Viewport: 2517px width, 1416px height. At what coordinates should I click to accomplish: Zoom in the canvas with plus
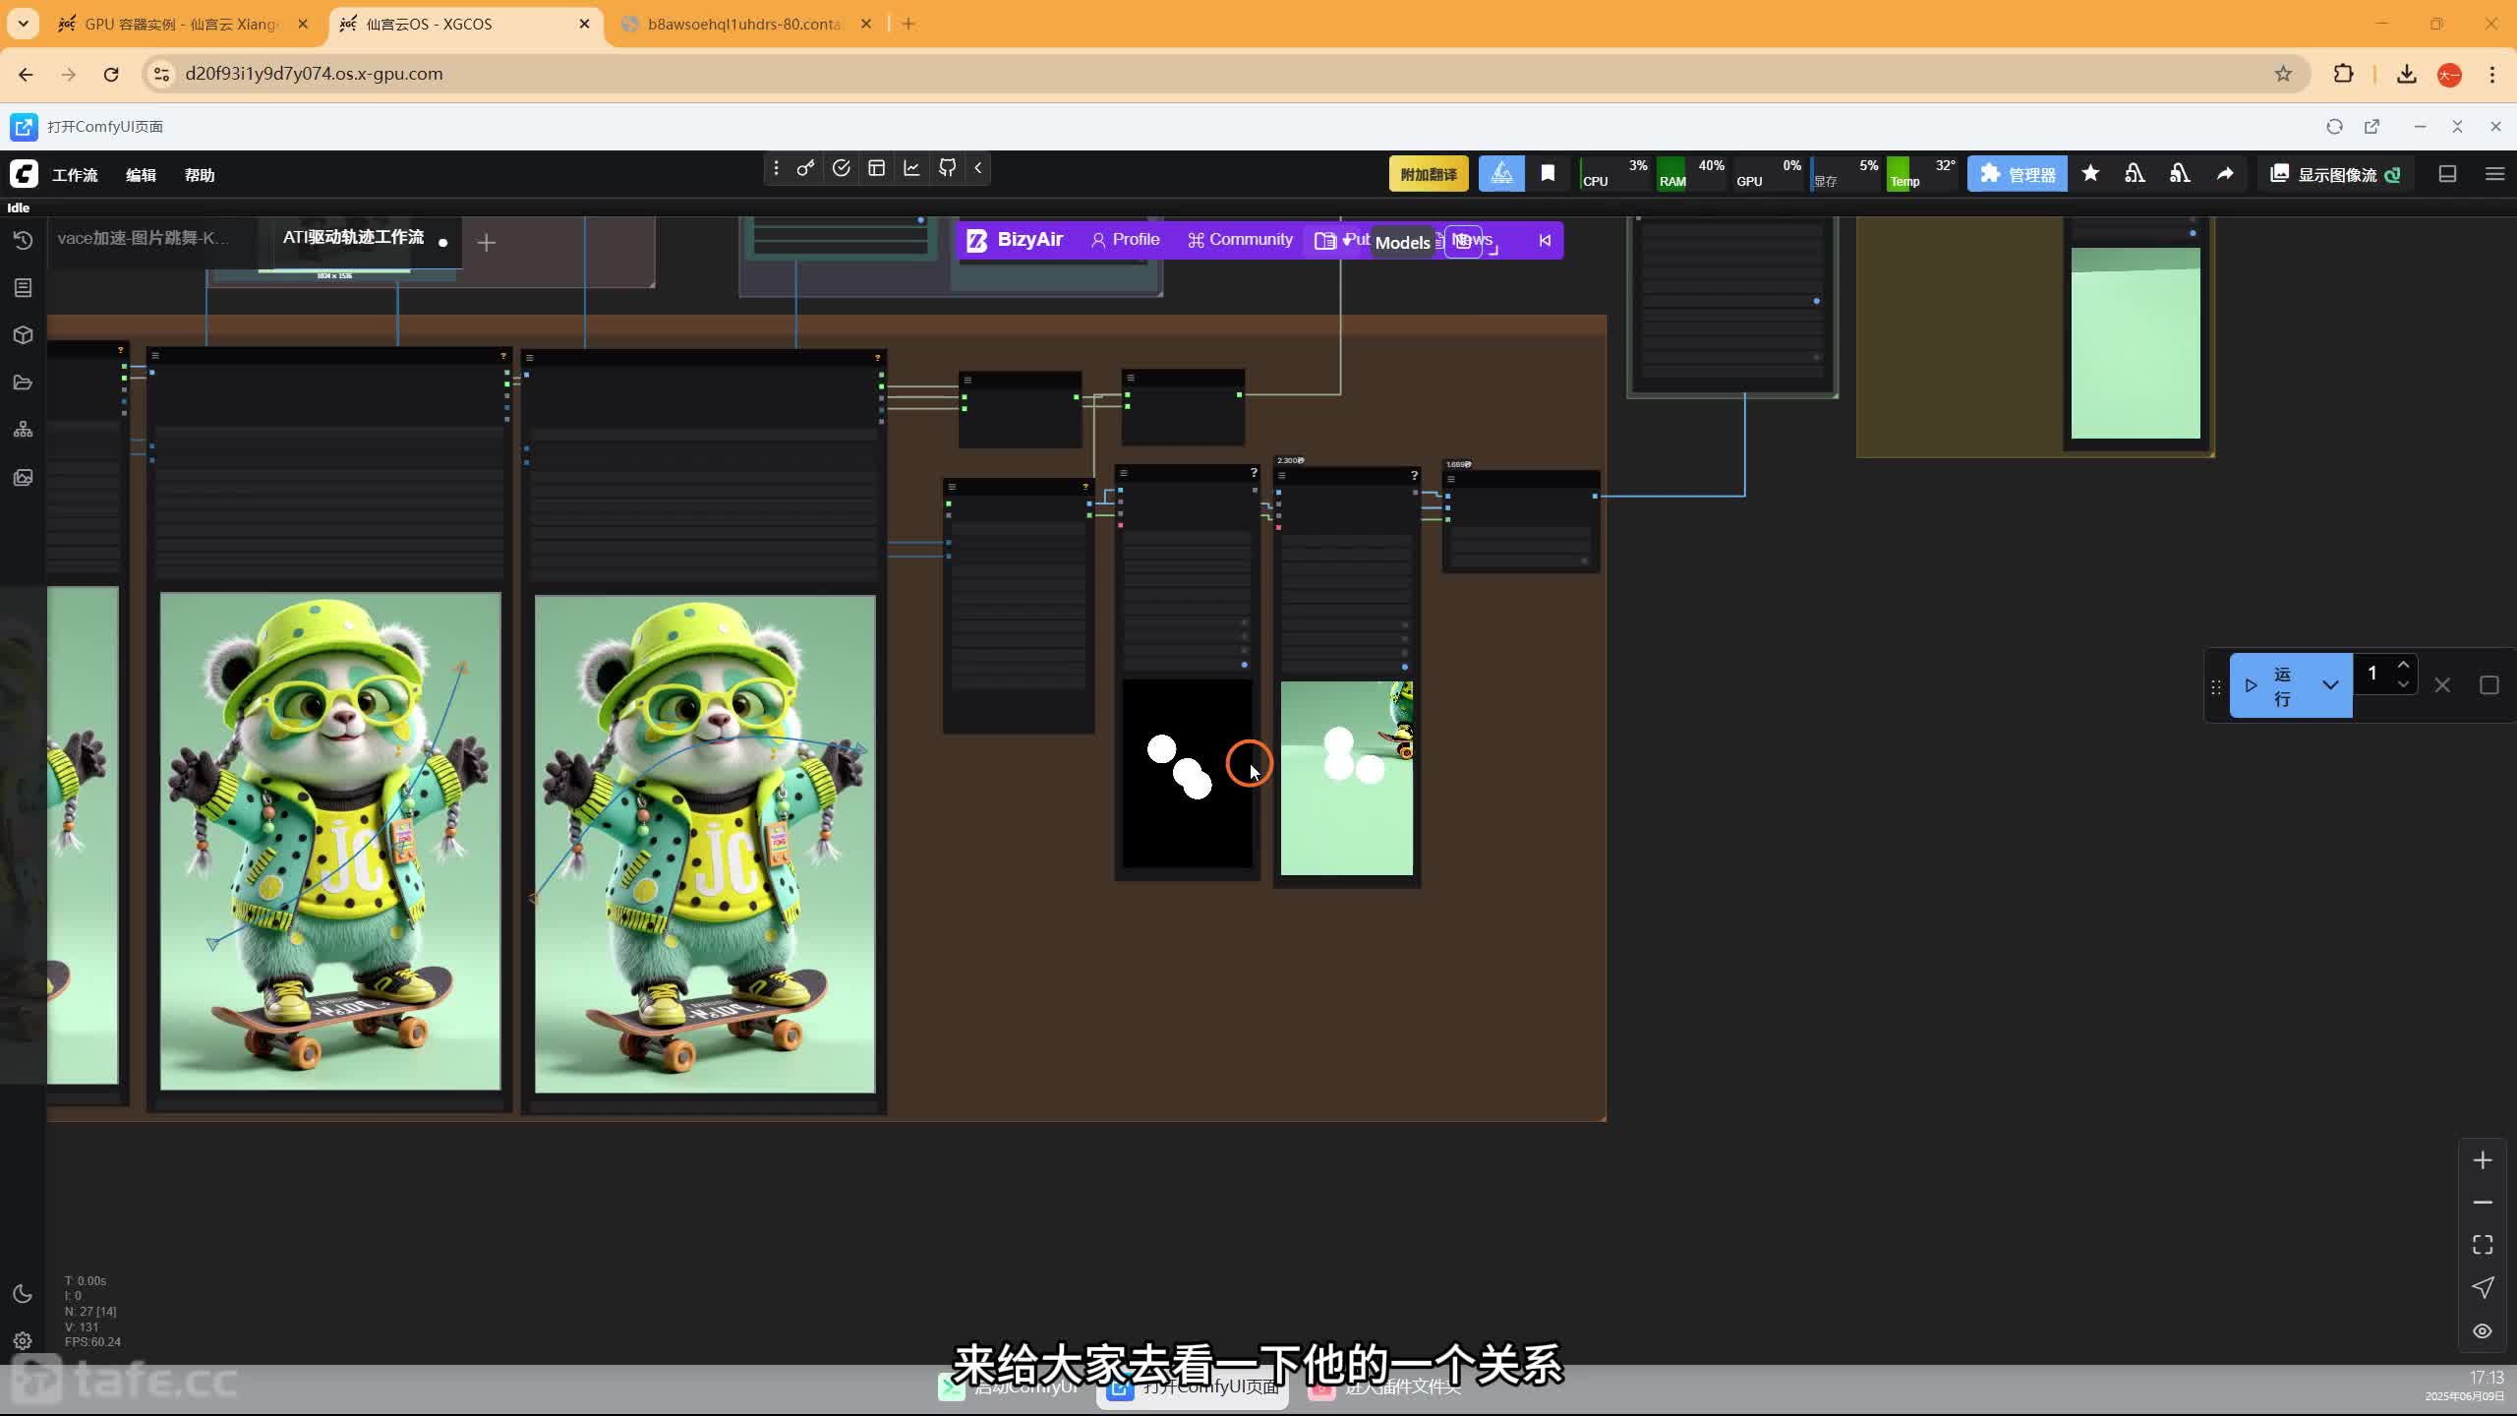coord(2483,1160)
